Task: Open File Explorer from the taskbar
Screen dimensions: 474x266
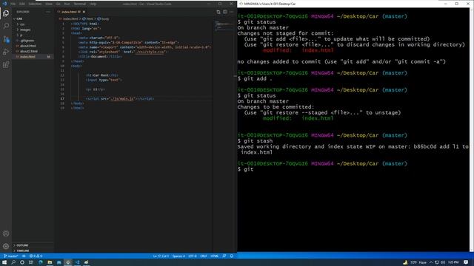Action: 50,262
